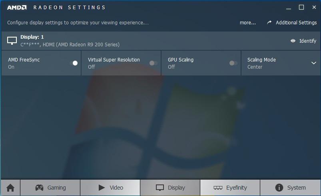The width and height of the screenshot is (321, 196).
Task: Select the Display tab
Action: (170, 188)
